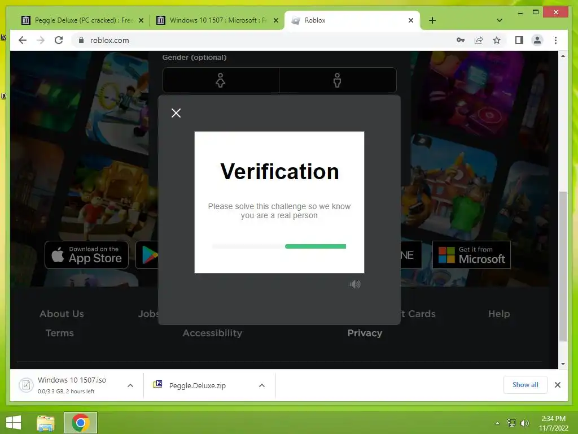Expand the tab search chevron
The width and height of the screenshot is (578, 434).
coord(499,20)
